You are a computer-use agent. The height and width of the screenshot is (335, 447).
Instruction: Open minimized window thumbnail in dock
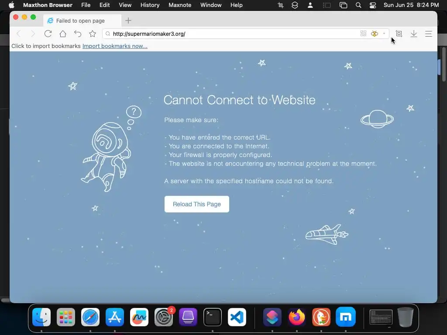pos(381,317)
